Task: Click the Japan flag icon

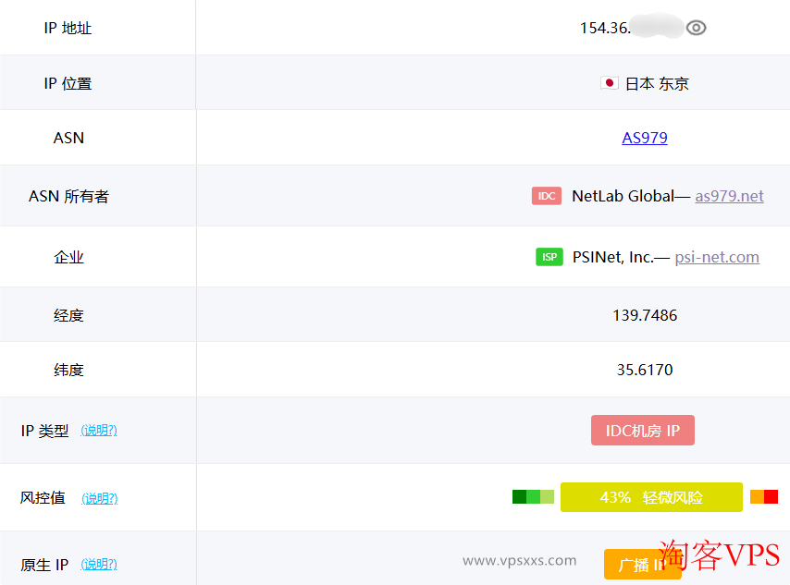Action: click(609, 83)
